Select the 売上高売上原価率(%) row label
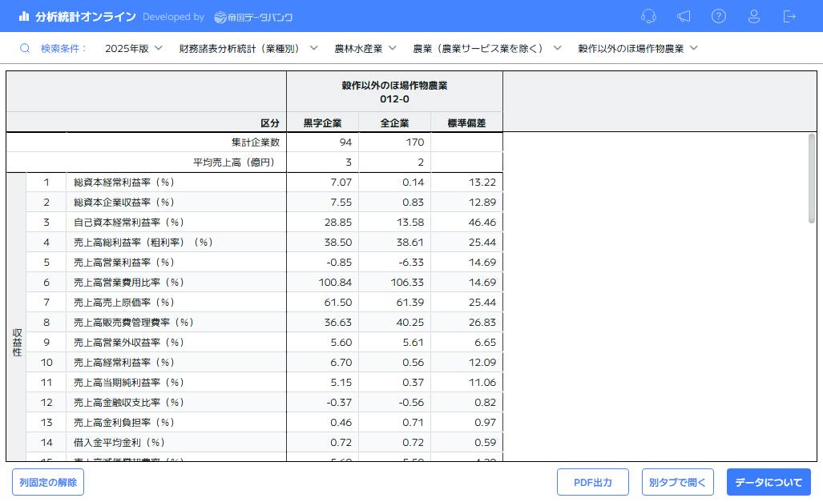Image resolution: width=823 pixels, height=502 pixels. pyautogui.click(x=124, y=302)
